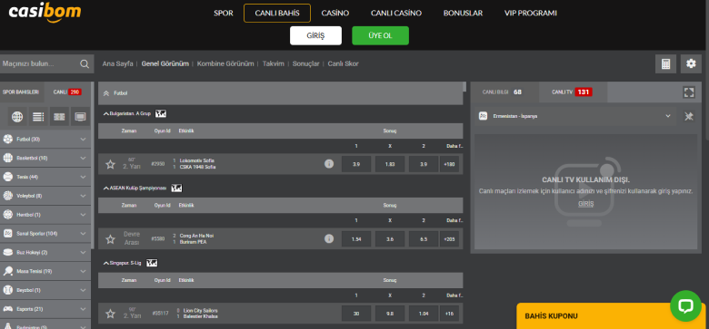The image size is (709, 329).
Task: Favorite Lokomotiv Sofia match with star
Action: click(x=110, y=164)
